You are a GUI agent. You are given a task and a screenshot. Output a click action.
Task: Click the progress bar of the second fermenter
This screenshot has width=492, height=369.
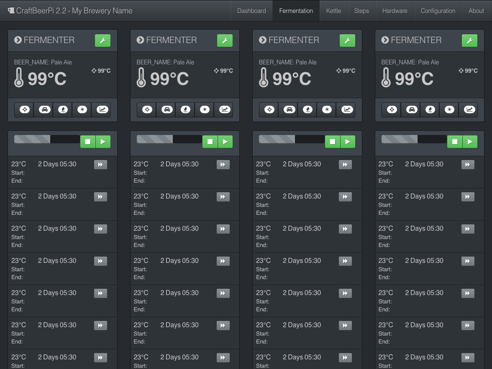[169, 139]
